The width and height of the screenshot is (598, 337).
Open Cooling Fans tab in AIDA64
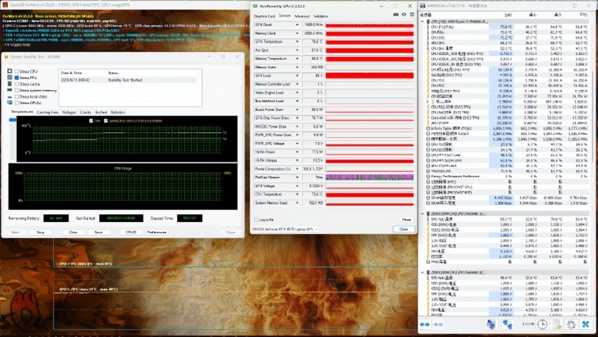point(48,113)
